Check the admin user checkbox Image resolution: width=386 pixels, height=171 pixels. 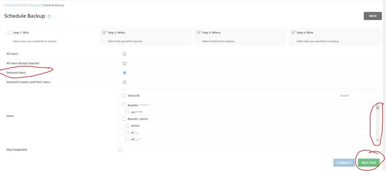(127, 126)
